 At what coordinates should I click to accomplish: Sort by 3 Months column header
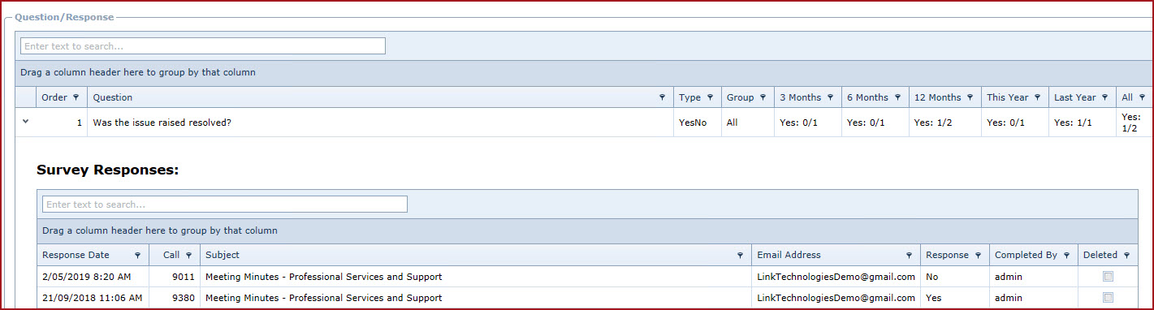tap(800, 97)
